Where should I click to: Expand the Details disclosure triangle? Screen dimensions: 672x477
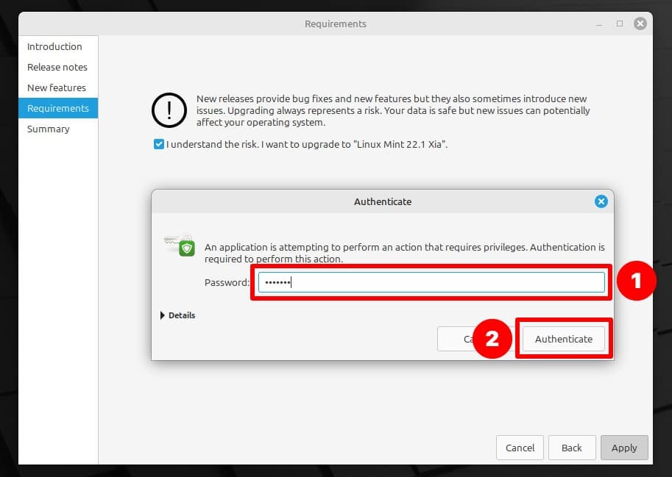click(x=163, y=315)
